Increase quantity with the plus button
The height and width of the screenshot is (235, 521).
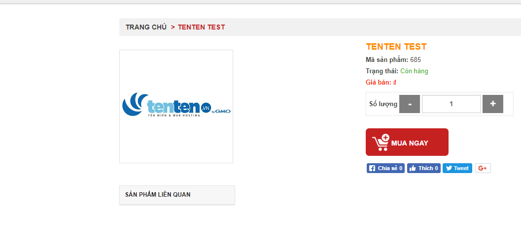(493, 104)
